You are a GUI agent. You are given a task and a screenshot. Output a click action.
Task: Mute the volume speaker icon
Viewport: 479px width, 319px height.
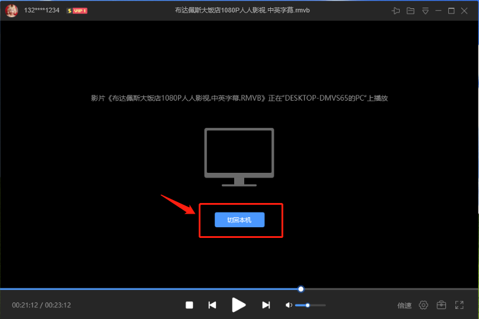pyautogui.click(x=289, y=305)
